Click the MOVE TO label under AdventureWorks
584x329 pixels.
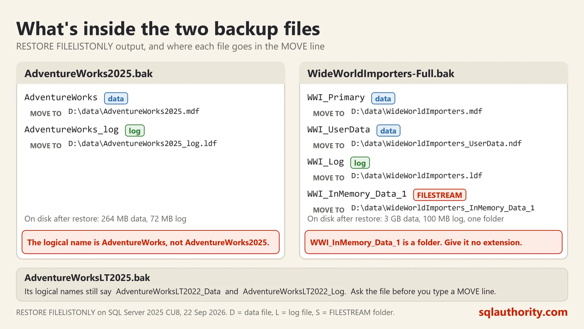46,114
